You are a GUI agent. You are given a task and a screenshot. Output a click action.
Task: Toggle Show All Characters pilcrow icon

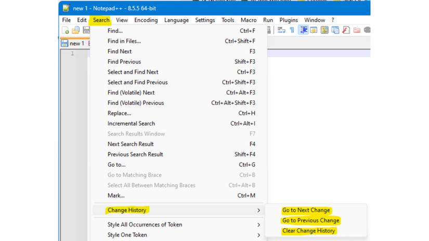coord(292,31)
